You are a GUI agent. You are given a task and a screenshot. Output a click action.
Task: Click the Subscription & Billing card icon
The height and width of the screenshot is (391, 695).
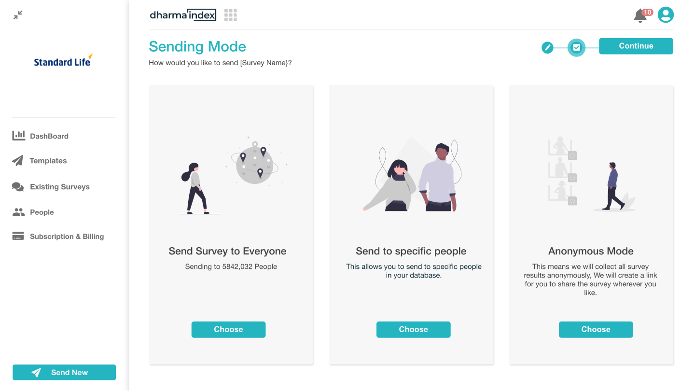[x=18, y=237]
